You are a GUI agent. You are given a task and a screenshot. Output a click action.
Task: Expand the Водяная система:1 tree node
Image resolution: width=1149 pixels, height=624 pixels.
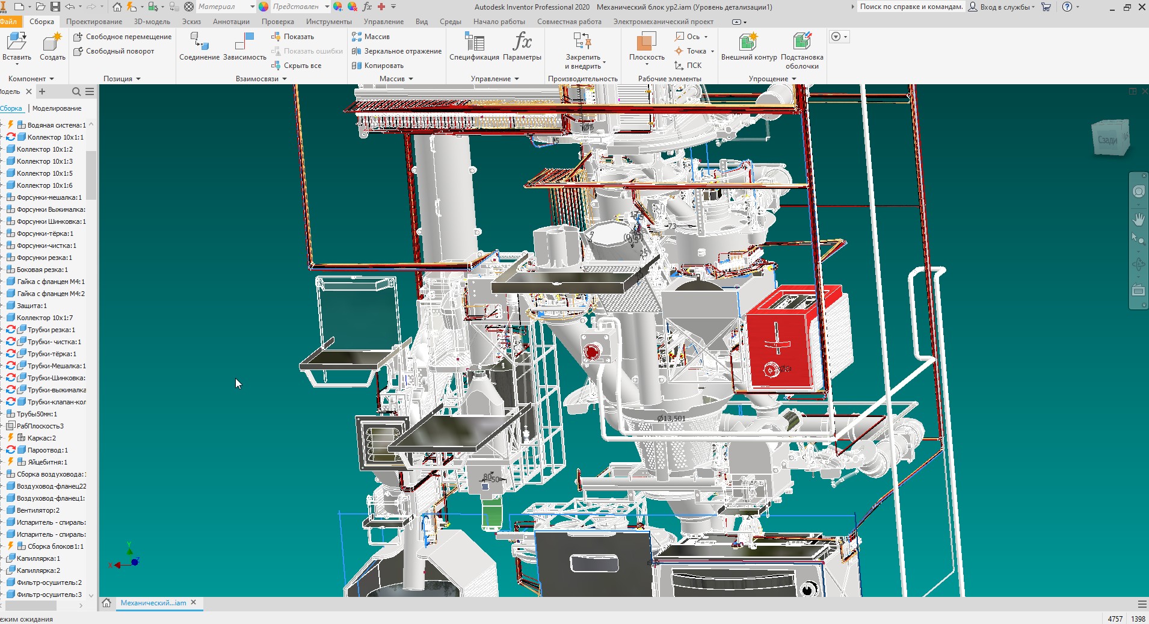2,125
